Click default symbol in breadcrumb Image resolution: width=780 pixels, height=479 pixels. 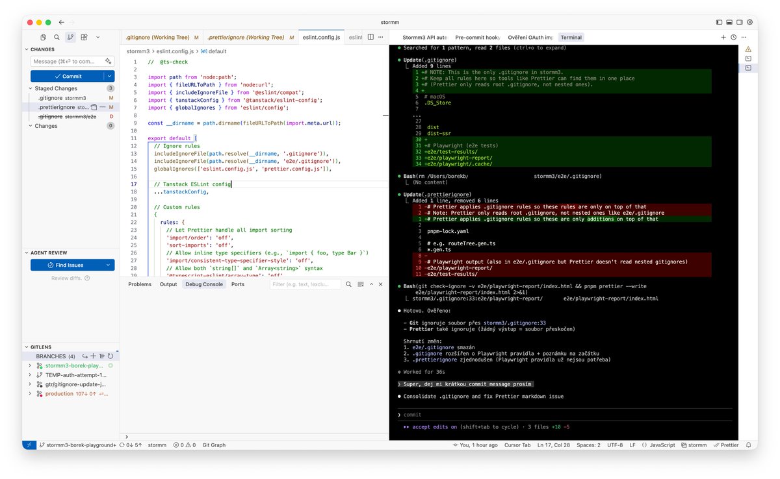pos(214,51)
